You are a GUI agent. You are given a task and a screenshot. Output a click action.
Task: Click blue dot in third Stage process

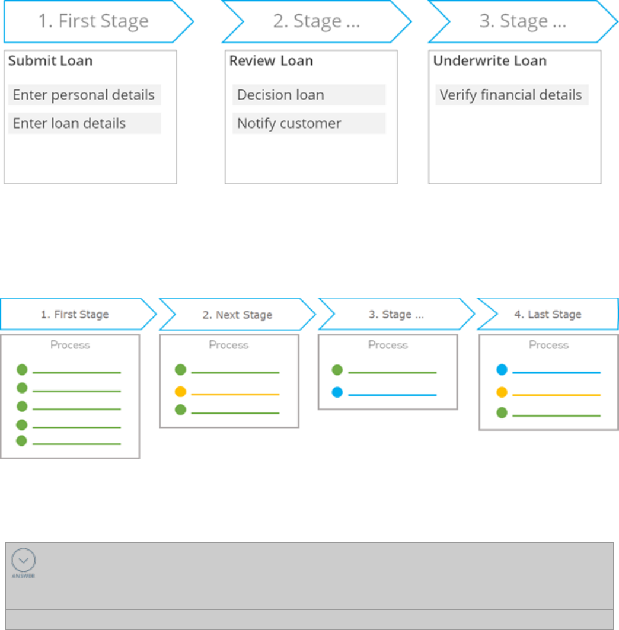point(337,392)
